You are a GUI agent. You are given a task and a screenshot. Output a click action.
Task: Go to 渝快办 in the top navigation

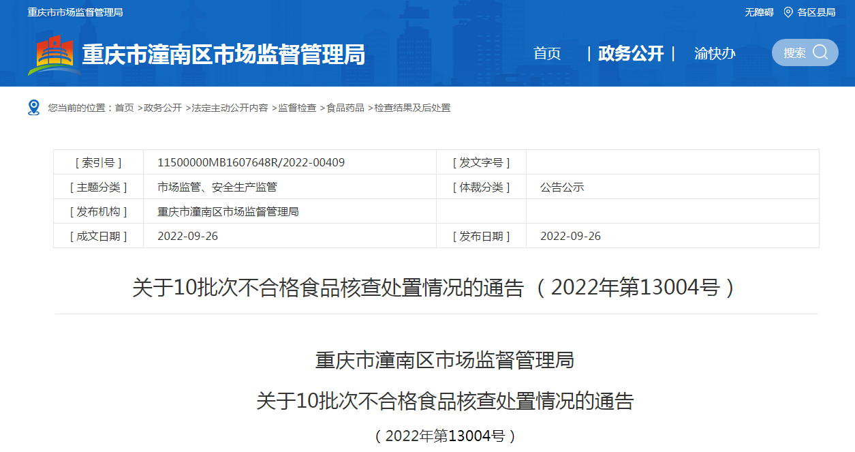point(715,54)
